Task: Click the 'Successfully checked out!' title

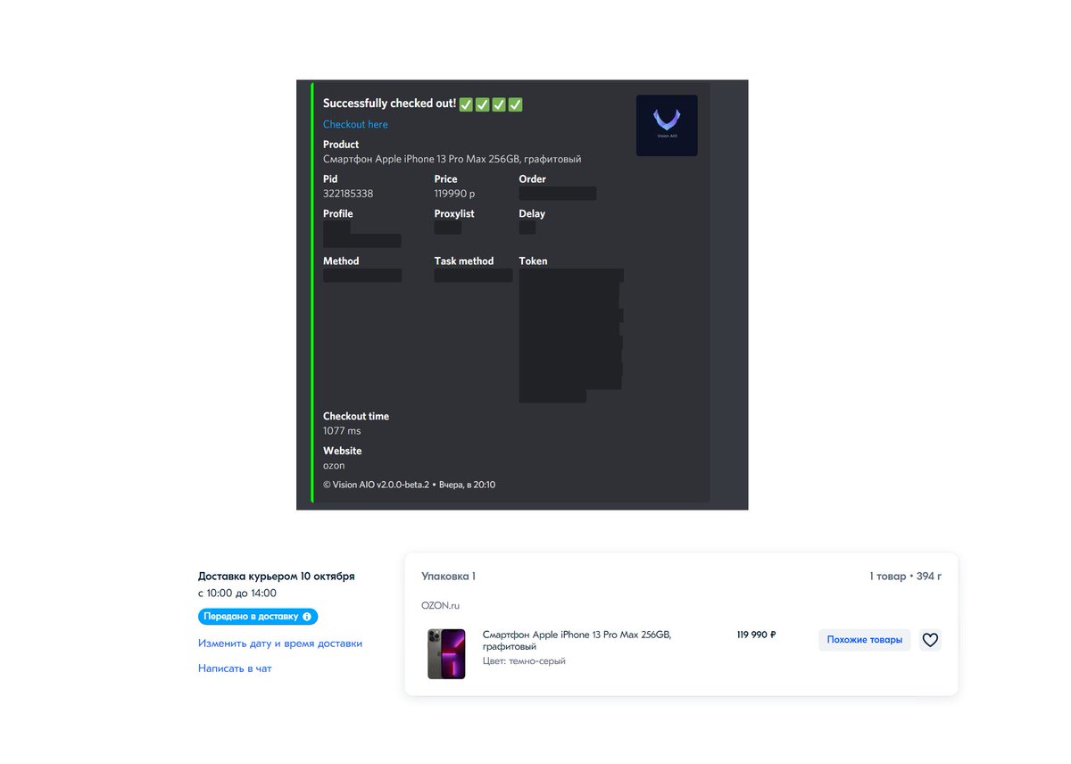Action: [x=389, y=104]
